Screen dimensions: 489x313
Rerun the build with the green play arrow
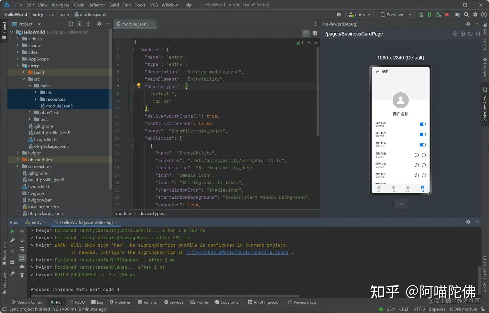(12, 231)
